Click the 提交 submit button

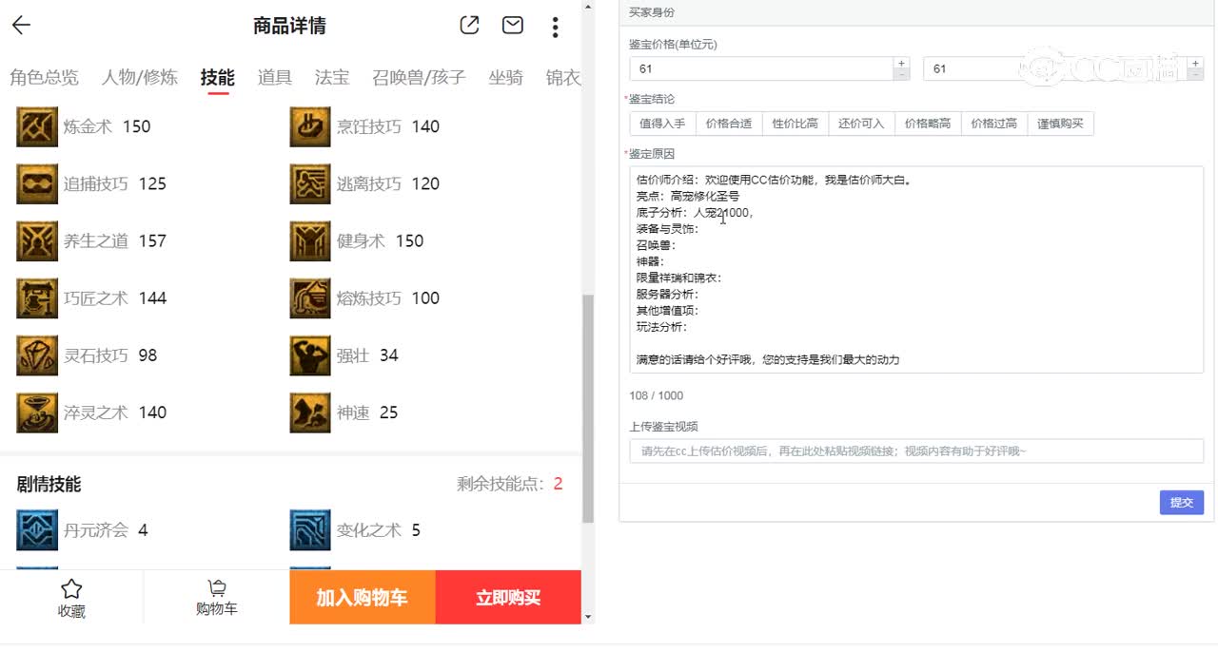(x=1181, y=502)
